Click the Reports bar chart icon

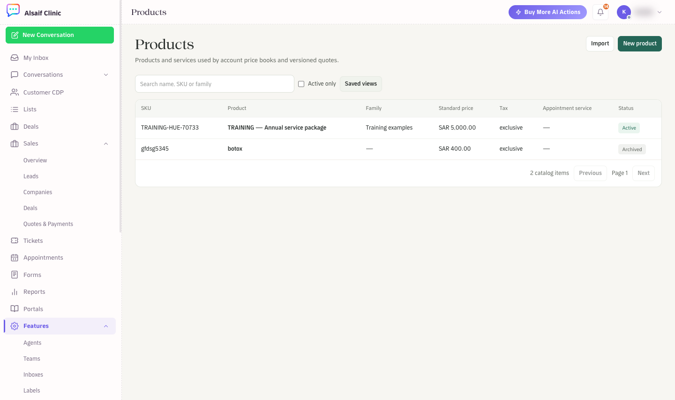click(15, 292)
